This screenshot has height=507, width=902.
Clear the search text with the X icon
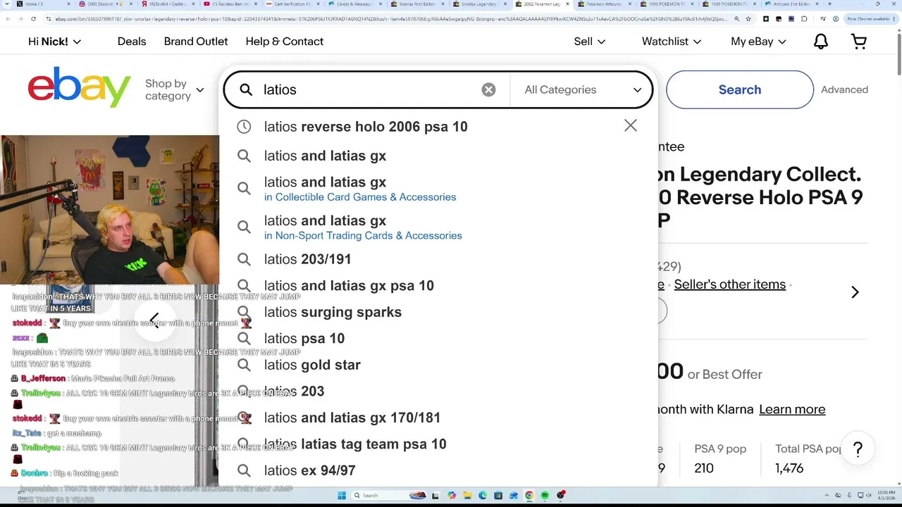(x=488, y=89)
